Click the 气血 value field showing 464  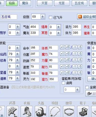click(34, 27)
